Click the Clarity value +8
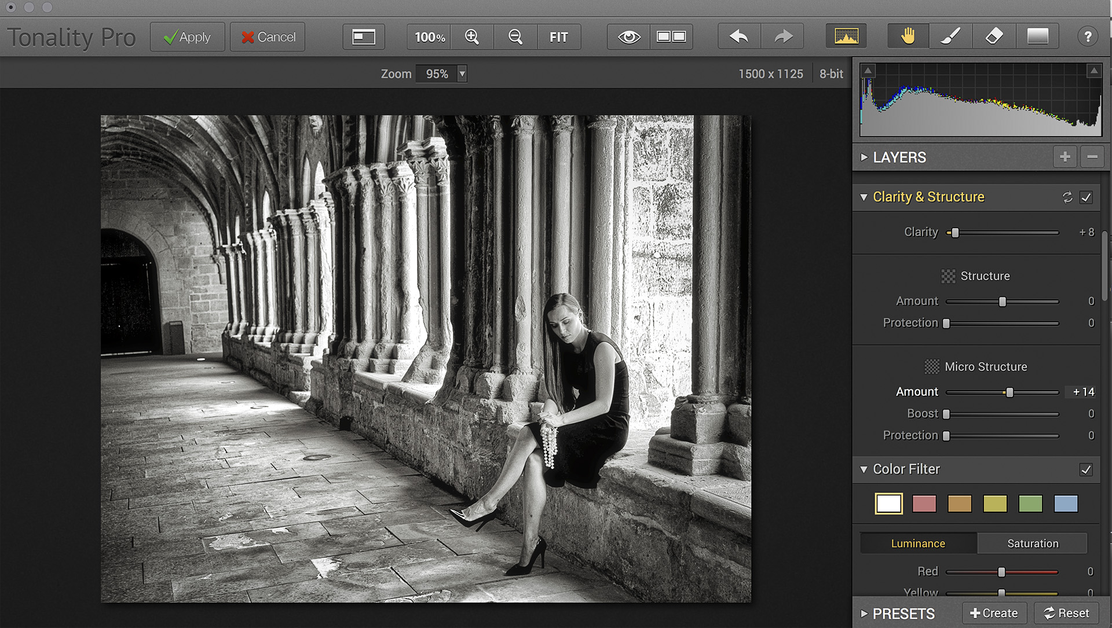Viewport: 1112px width, 628px height. 1087,232
